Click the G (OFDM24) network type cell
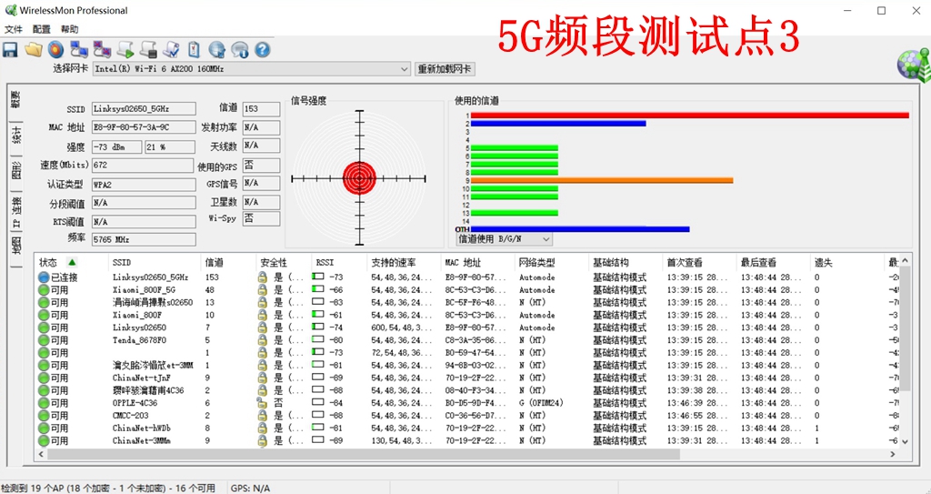Screen dimensions: 931x494 pyautogui.click(x=541, y=403)
